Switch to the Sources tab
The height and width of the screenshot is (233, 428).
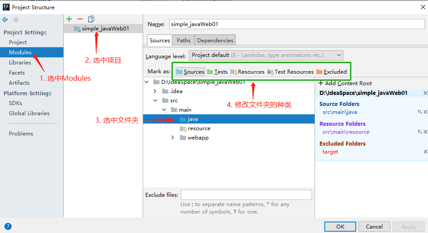click(160, 40)
